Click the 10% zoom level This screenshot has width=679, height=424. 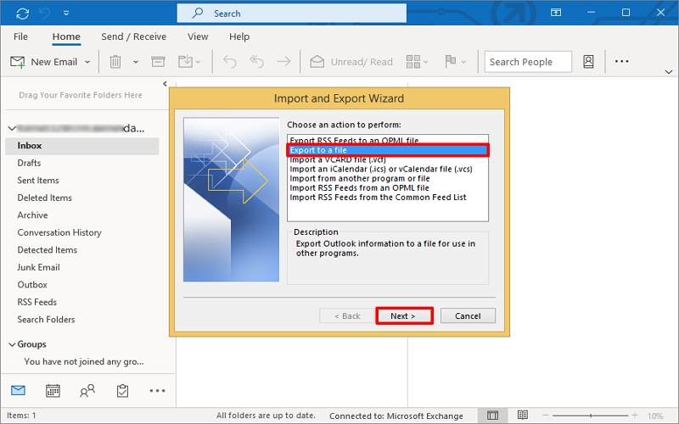coord(655,416)
